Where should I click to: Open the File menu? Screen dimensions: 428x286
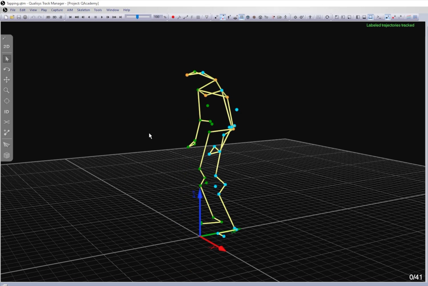13,10
